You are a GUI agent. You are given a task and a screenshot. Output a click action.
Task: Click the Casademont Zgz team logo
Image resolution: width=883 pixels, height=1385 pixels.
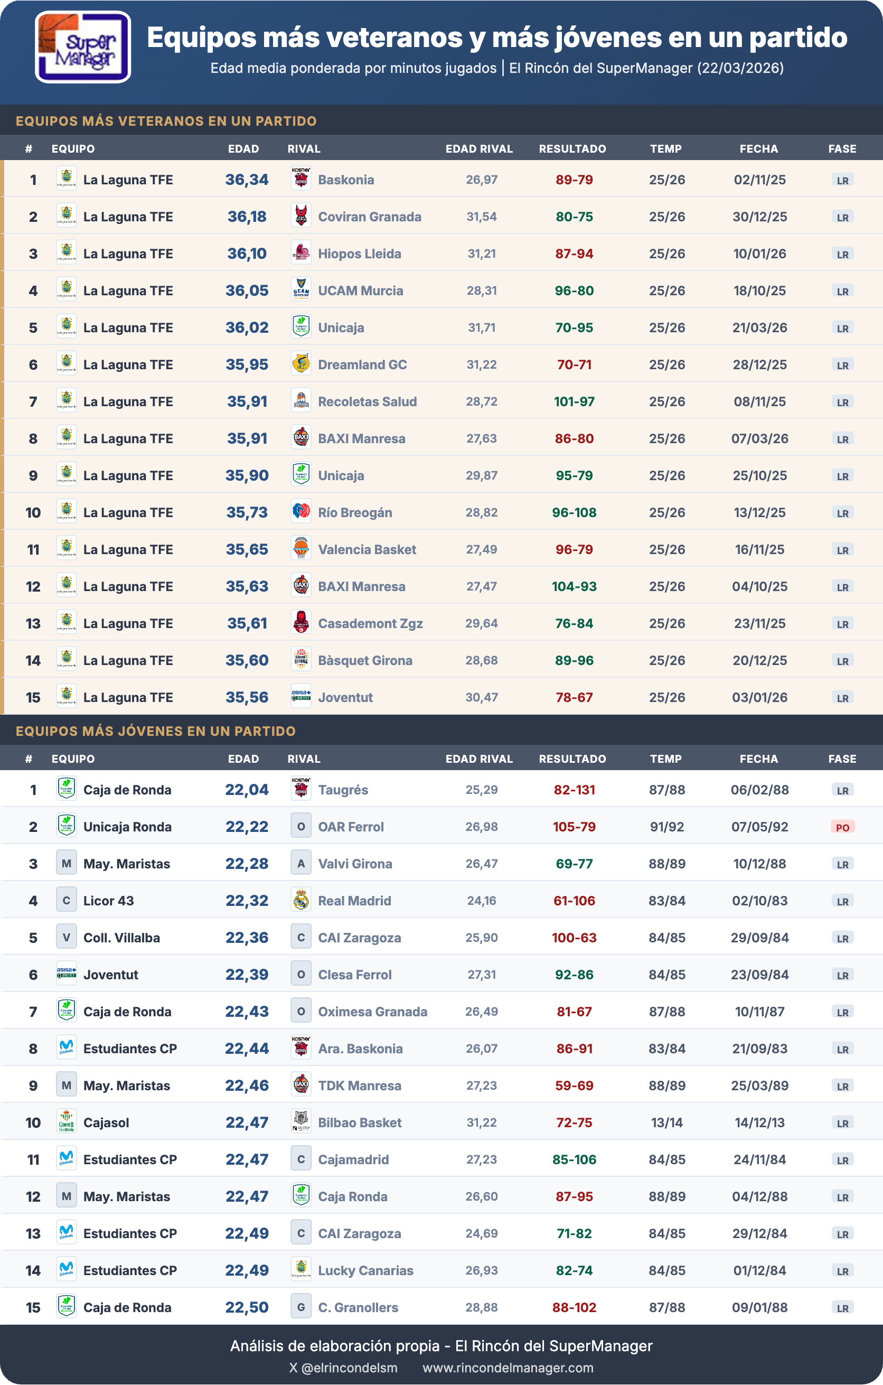coord(300,623)
